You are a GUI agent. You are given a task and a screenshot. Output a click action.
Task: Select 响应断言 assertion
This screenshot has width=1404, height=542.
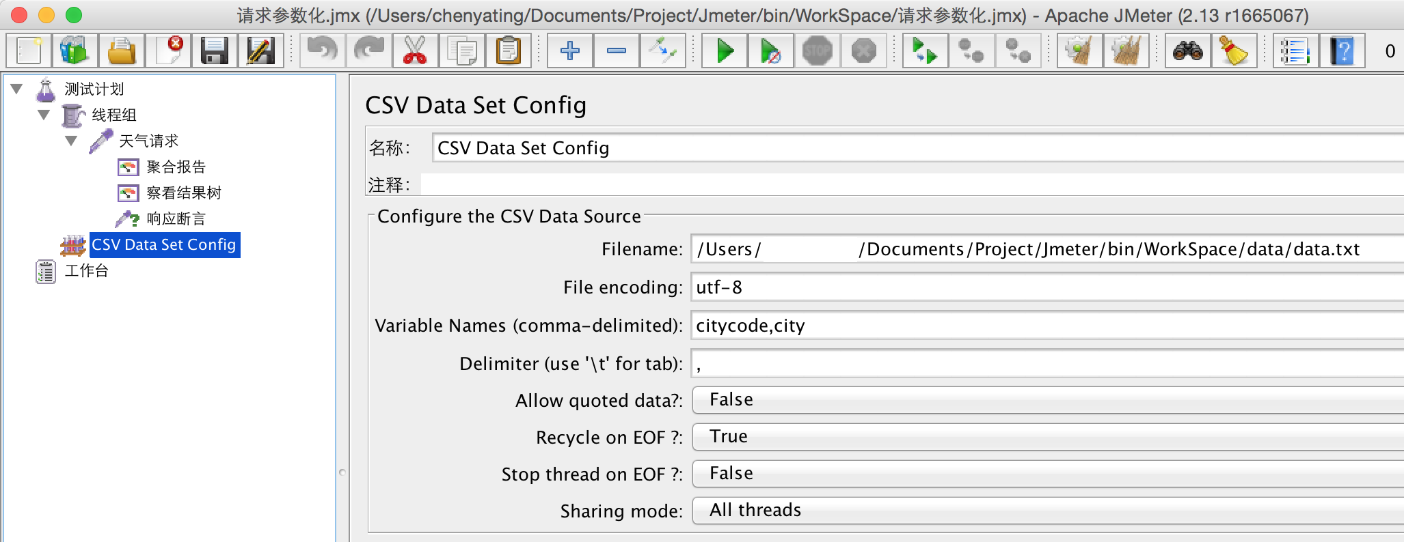(176, 218)
